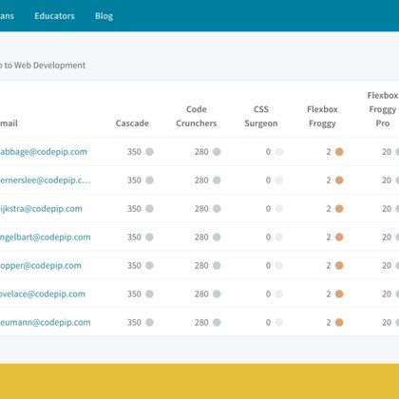Click the gray Code Crunchers dot in engelbart row
Image resolution: width=399 pixels, height=399 pixels.
[x=217, y=237]
